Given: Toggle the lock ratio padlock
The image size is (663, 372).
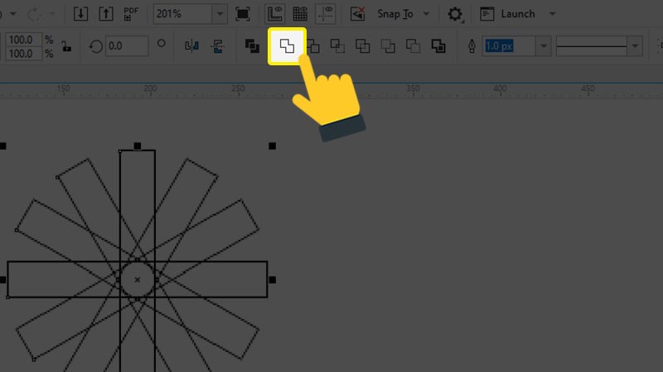Looking at the screenshot, I should point(66,47).
